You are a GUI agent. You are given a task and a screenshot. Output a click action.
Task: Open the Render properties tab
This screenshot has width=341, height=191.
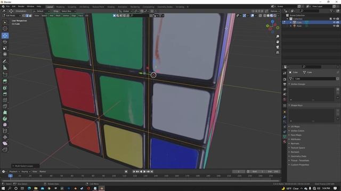pos(285,79)
